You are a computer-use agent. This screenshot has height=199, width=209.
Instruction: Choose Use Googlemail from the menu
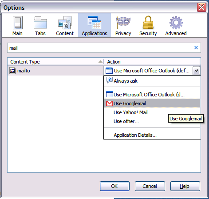click(152, 103)
